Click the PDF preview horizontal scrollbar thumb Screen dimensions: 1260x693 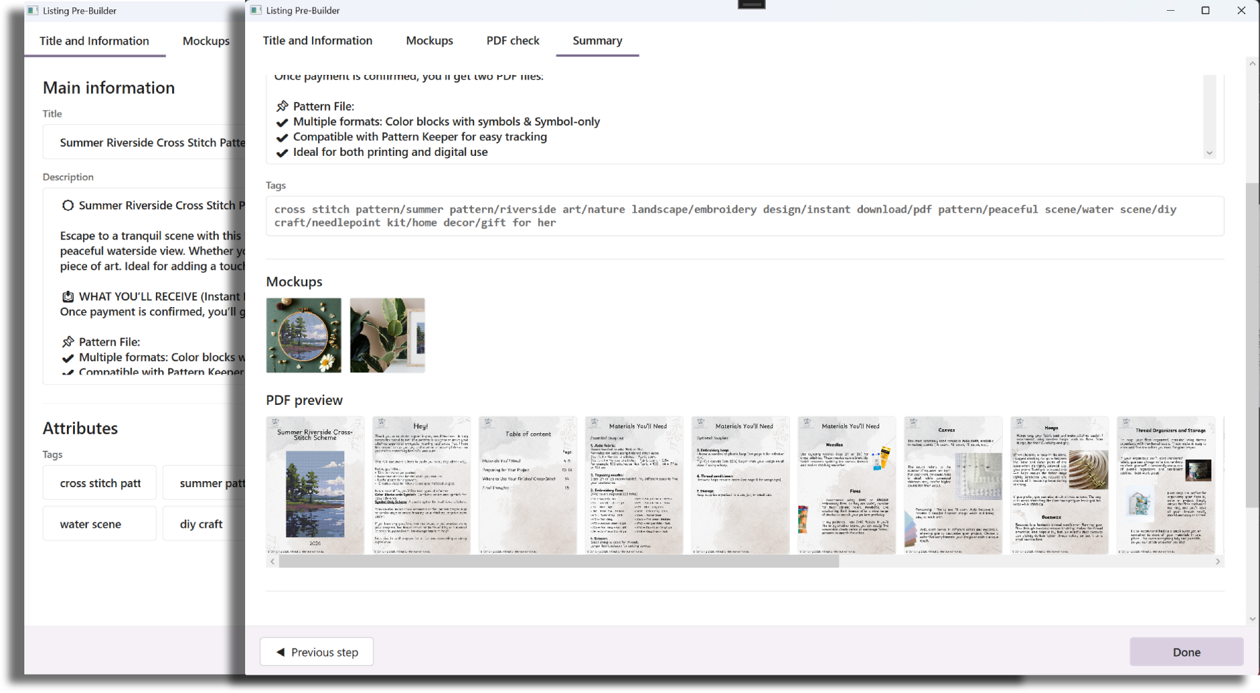(559, 561)
